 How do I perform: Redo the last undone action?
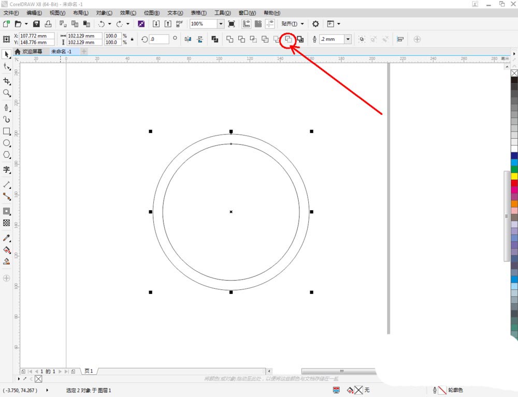click(120, 24)
